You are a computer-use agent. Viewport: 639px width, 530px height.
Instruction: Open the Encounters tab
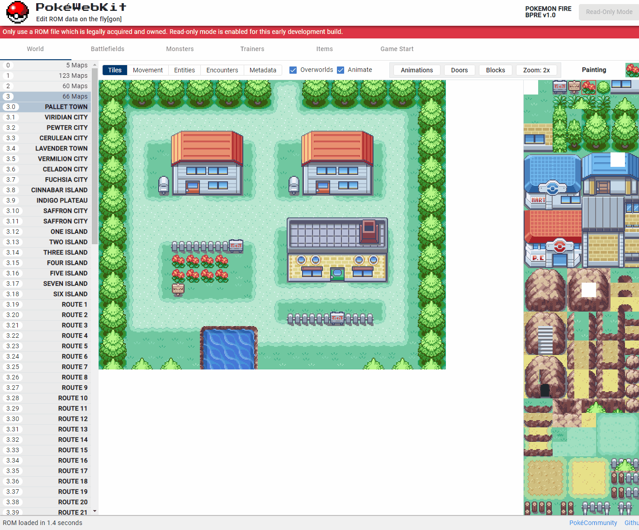tap(222, 70)
